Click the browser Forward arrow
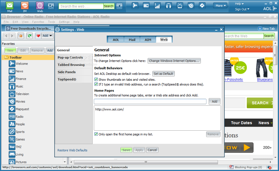Viewport: 279px width, 171px height. pyautogui.click(x=12, y=36)
